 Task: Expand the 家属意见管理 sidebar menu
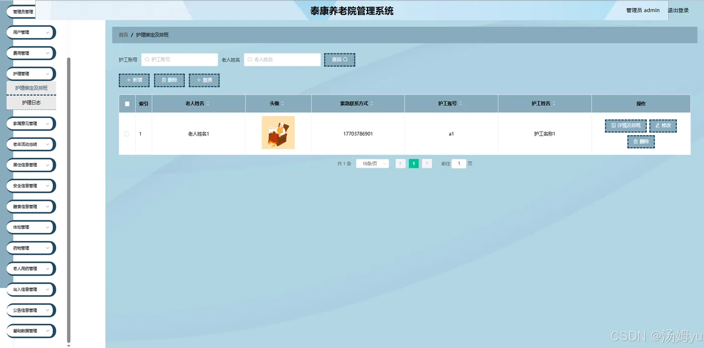click(31, 124)
